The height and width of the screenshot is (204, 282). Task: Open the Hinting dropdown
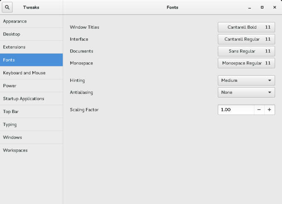[246, 80]
